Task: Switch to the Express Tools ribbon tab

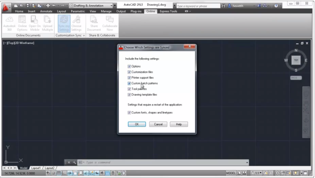Action: pyautogui.click(x=168, y=11)
